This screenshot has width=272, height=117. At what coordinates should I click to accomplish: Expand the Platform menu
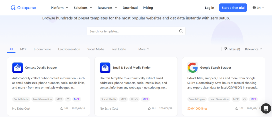click(59, 8)
